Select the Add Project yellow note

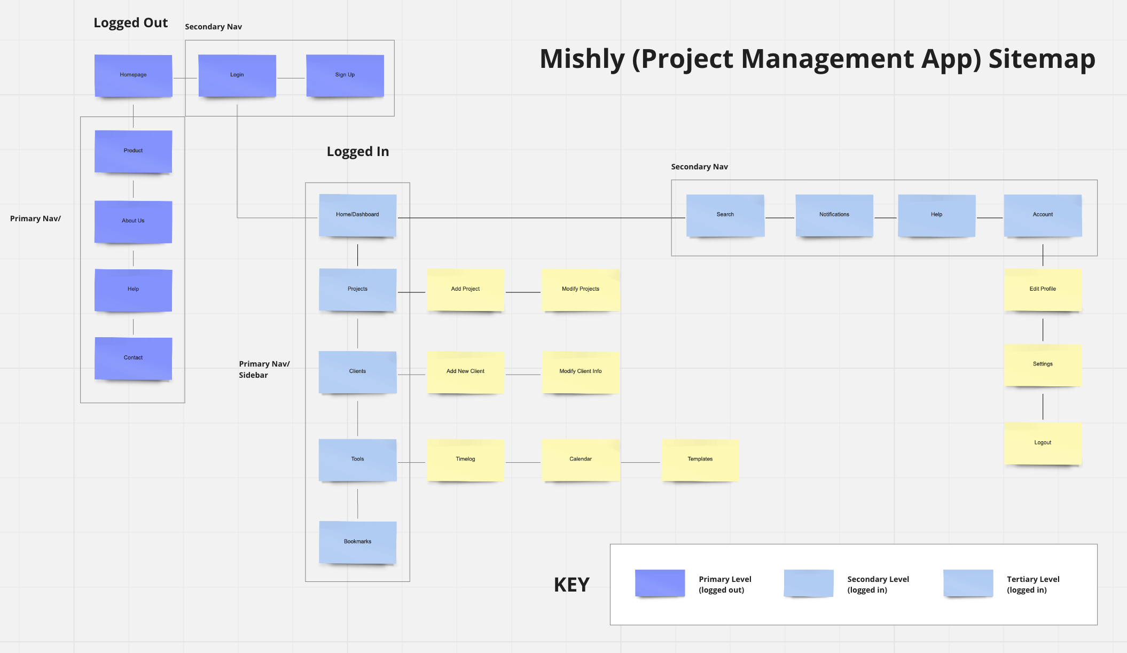pyautogui.click(x=466, y=290)
